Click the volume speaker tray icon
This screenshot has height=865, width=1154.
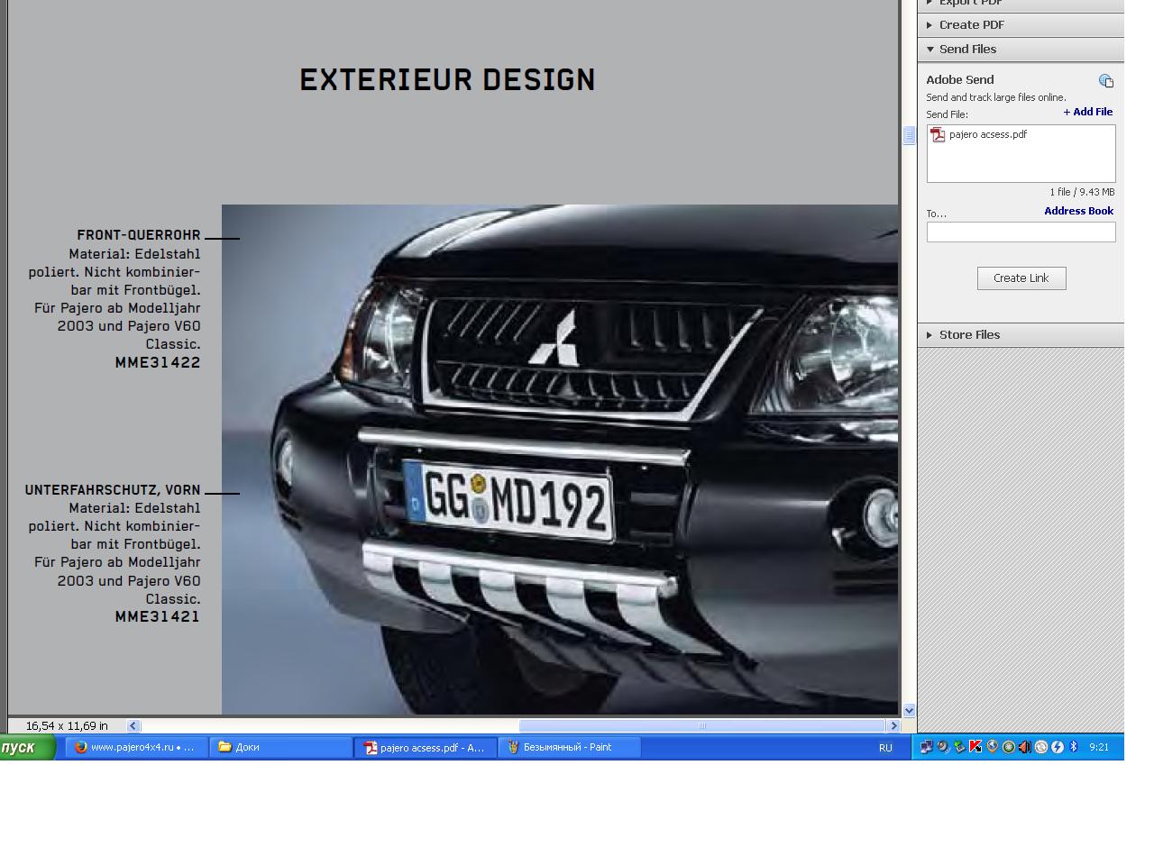point(1025,747)
